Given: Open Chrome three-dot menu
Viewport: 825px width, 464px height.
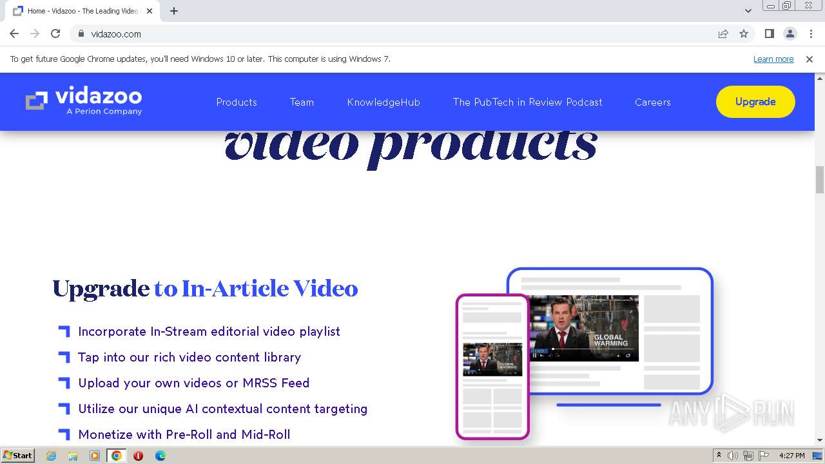Looking at the screenshot, I should pos(811,34).
